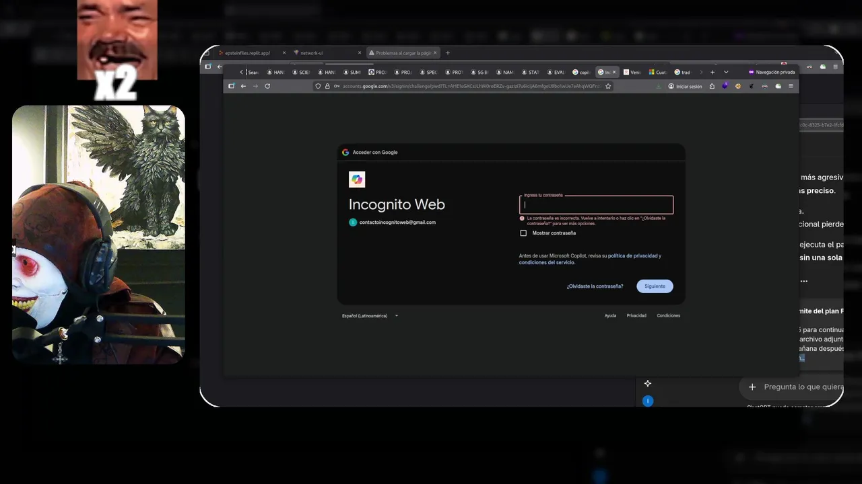Click the cookie extension icon in toolbar
Viewport: 862px width, 484px height.
pyautogui.click(x=738, y=86)
